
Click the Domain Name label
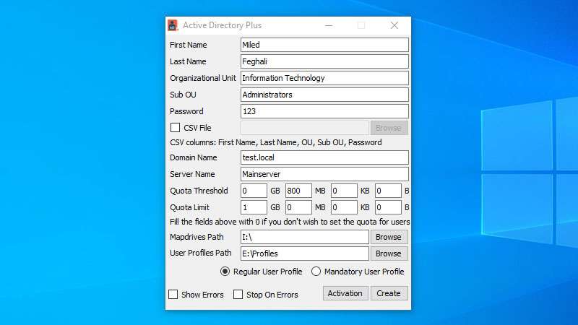193,157
